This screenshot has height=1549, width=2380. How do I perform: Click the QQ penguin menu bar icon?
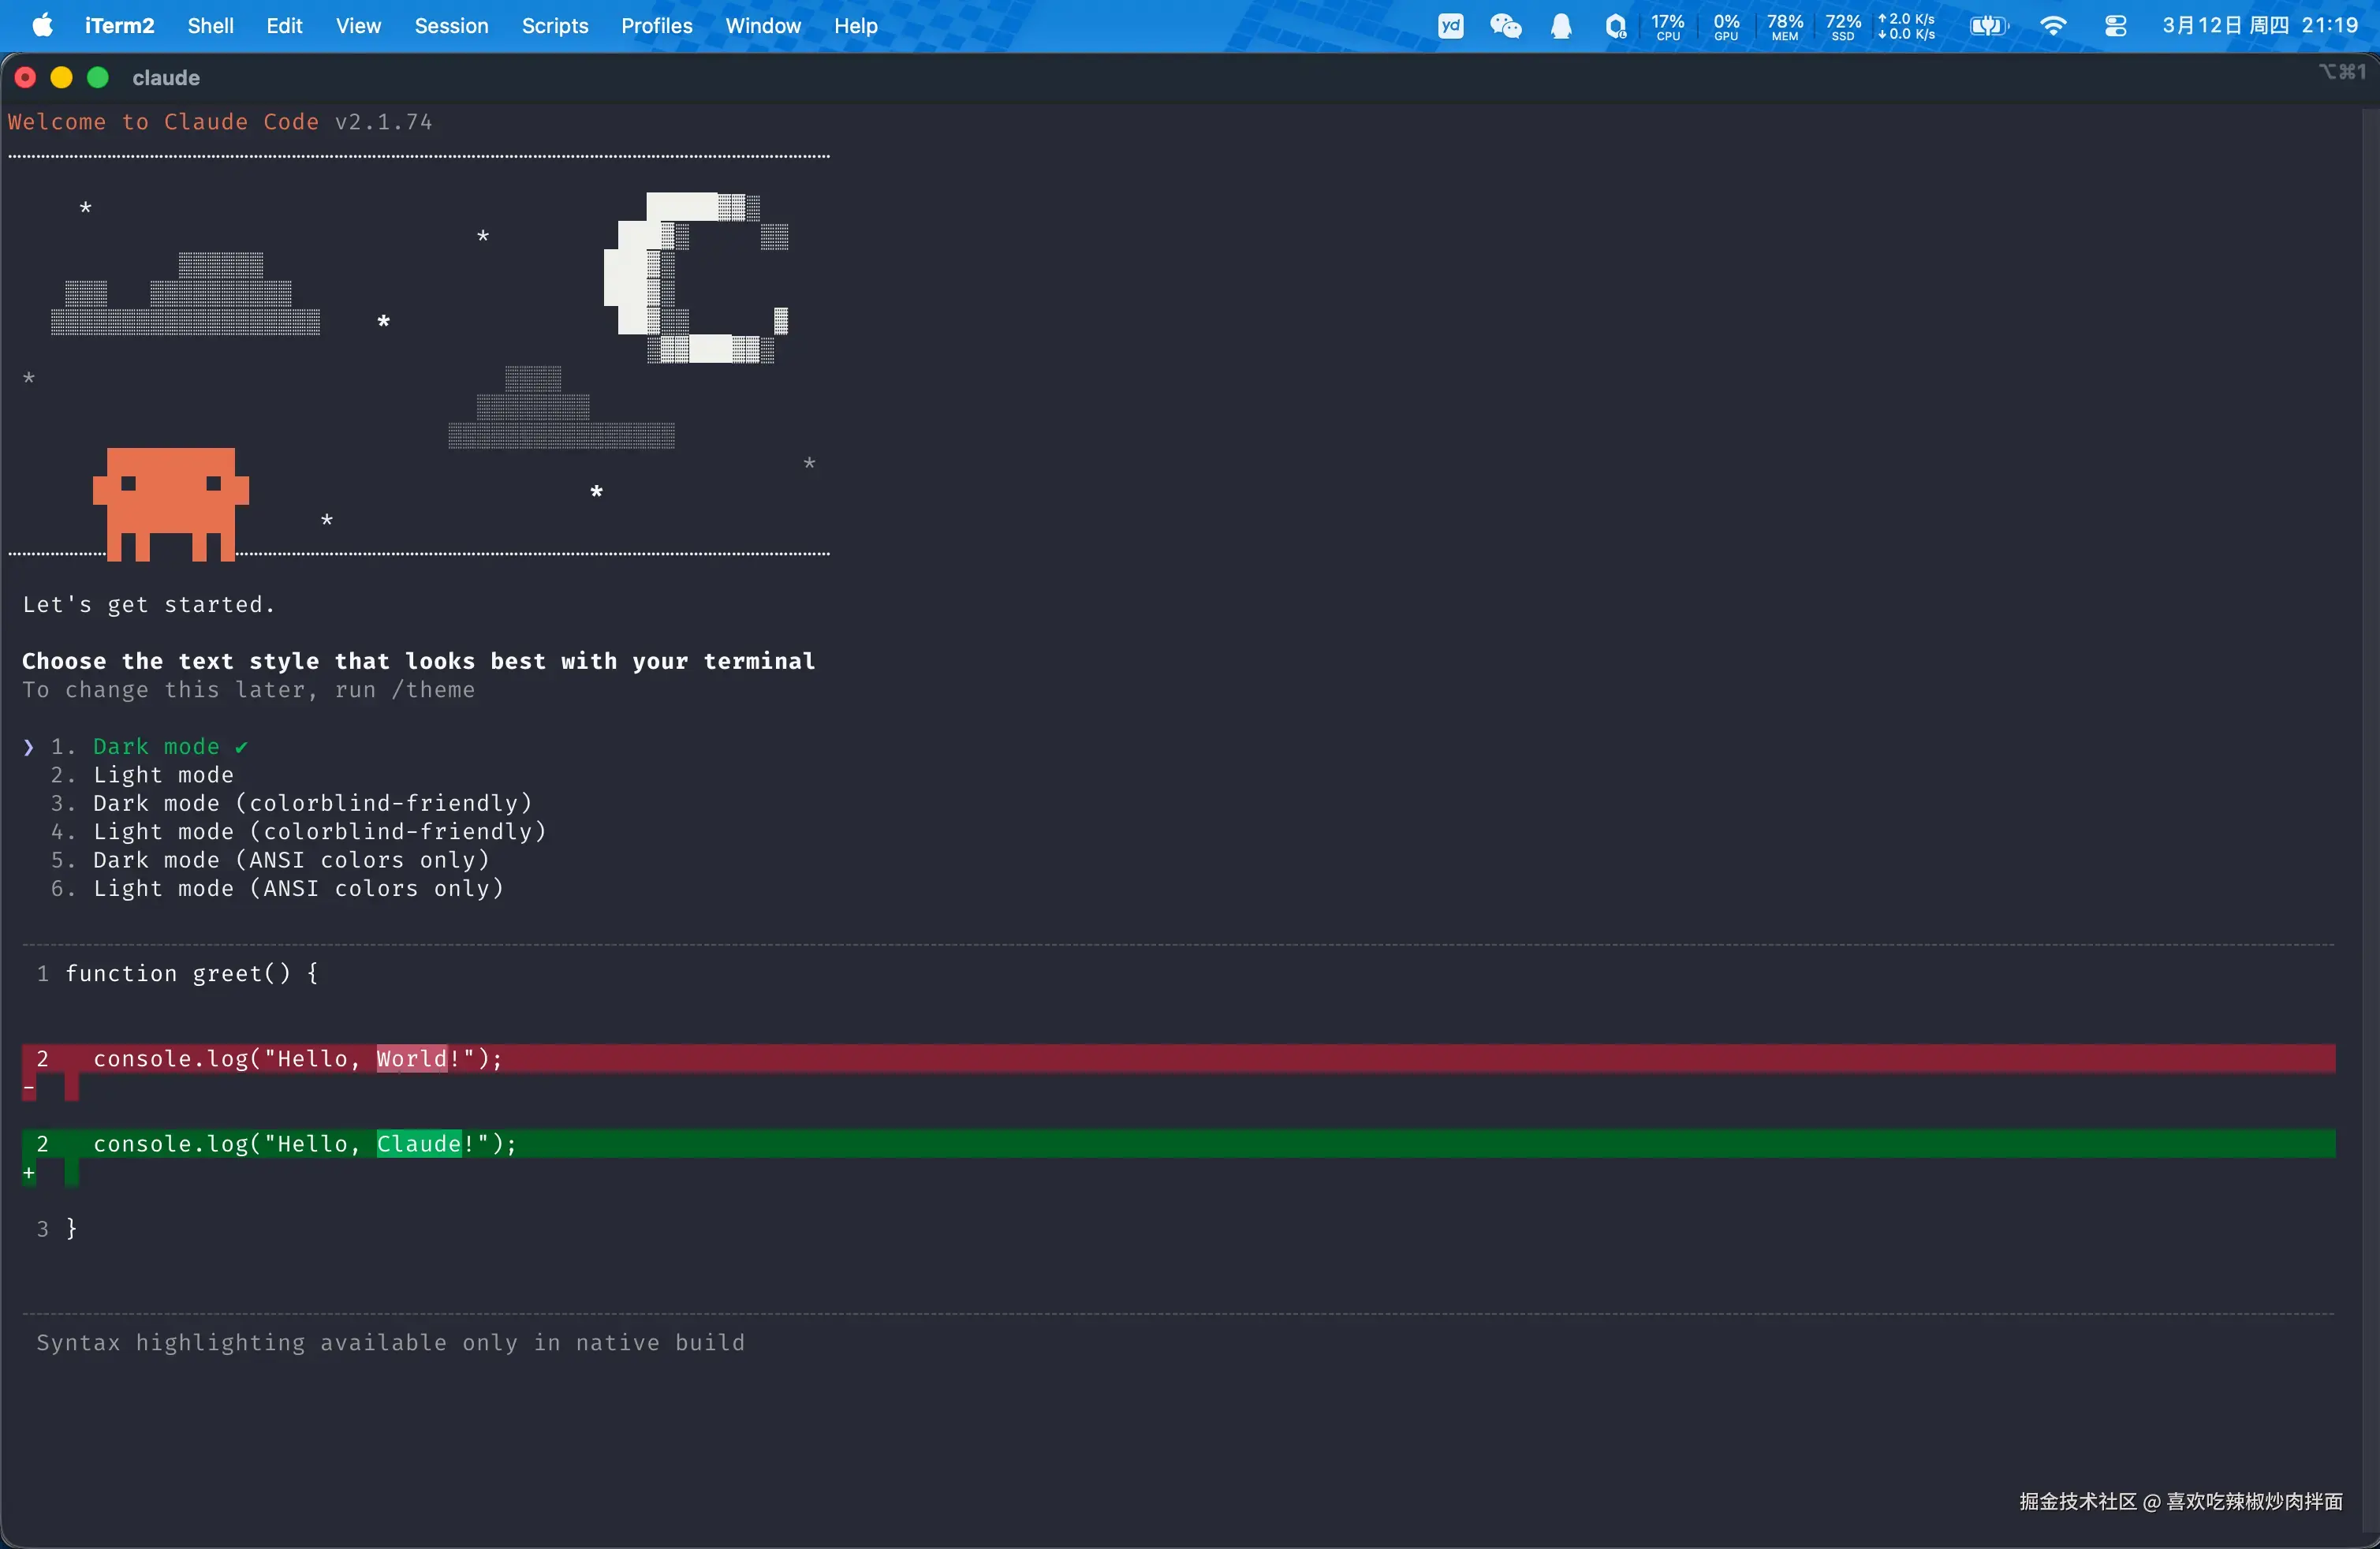click(1561, 26)
